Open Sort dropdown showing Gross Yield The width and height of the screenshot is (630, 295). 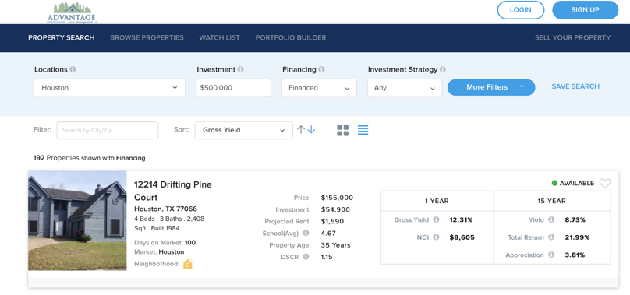coord(244,130)
